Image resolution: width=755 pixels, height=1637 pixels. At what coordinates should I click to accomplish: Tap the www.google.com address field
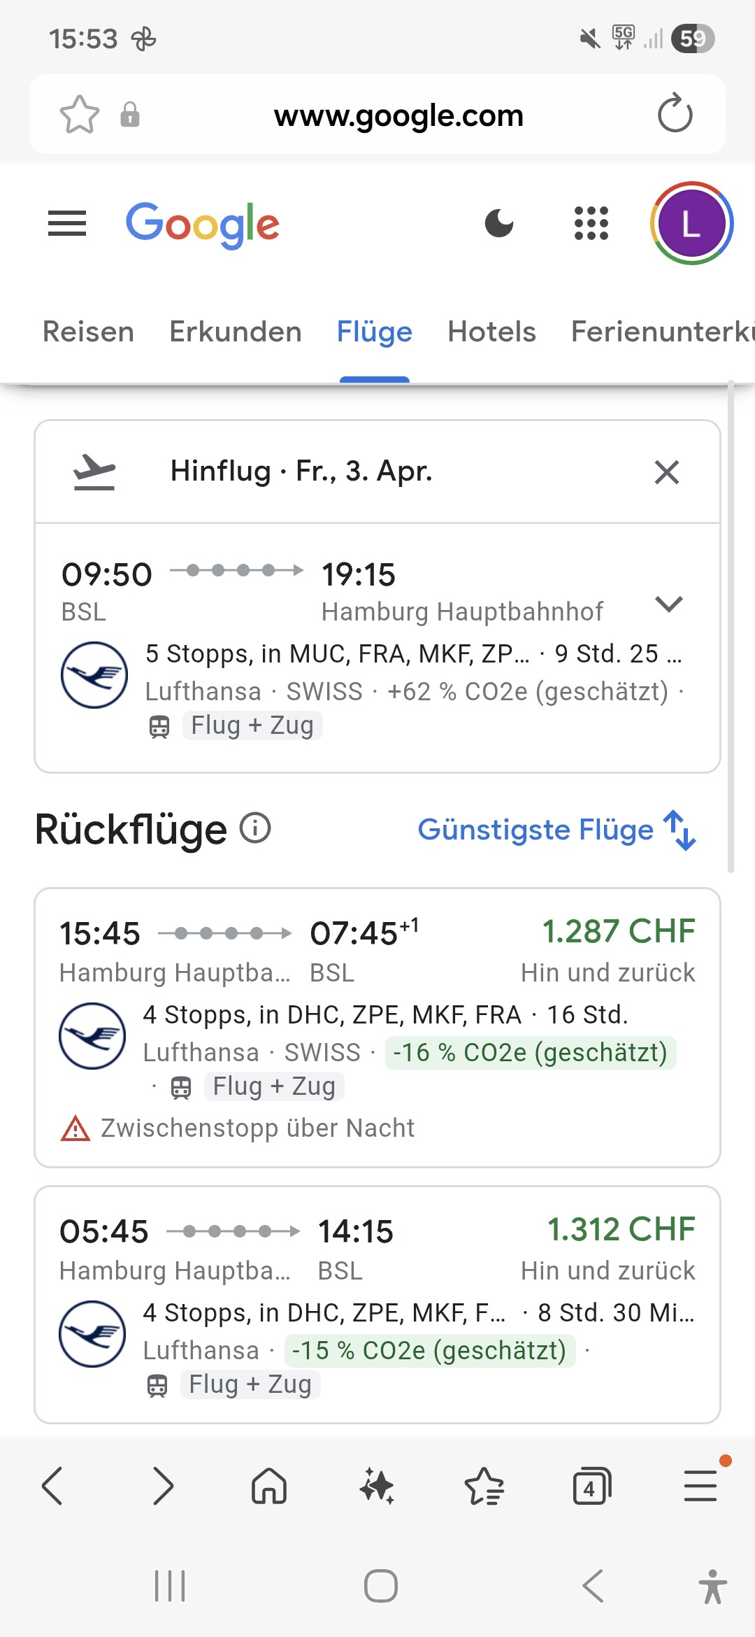(x=398, y=115)
